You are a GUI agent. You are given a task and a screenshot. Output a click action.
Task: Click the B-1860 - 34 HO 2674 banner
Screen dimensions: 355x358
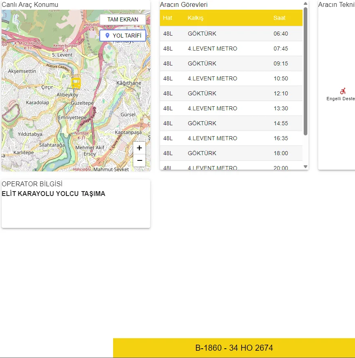click(x=234, y=348)
